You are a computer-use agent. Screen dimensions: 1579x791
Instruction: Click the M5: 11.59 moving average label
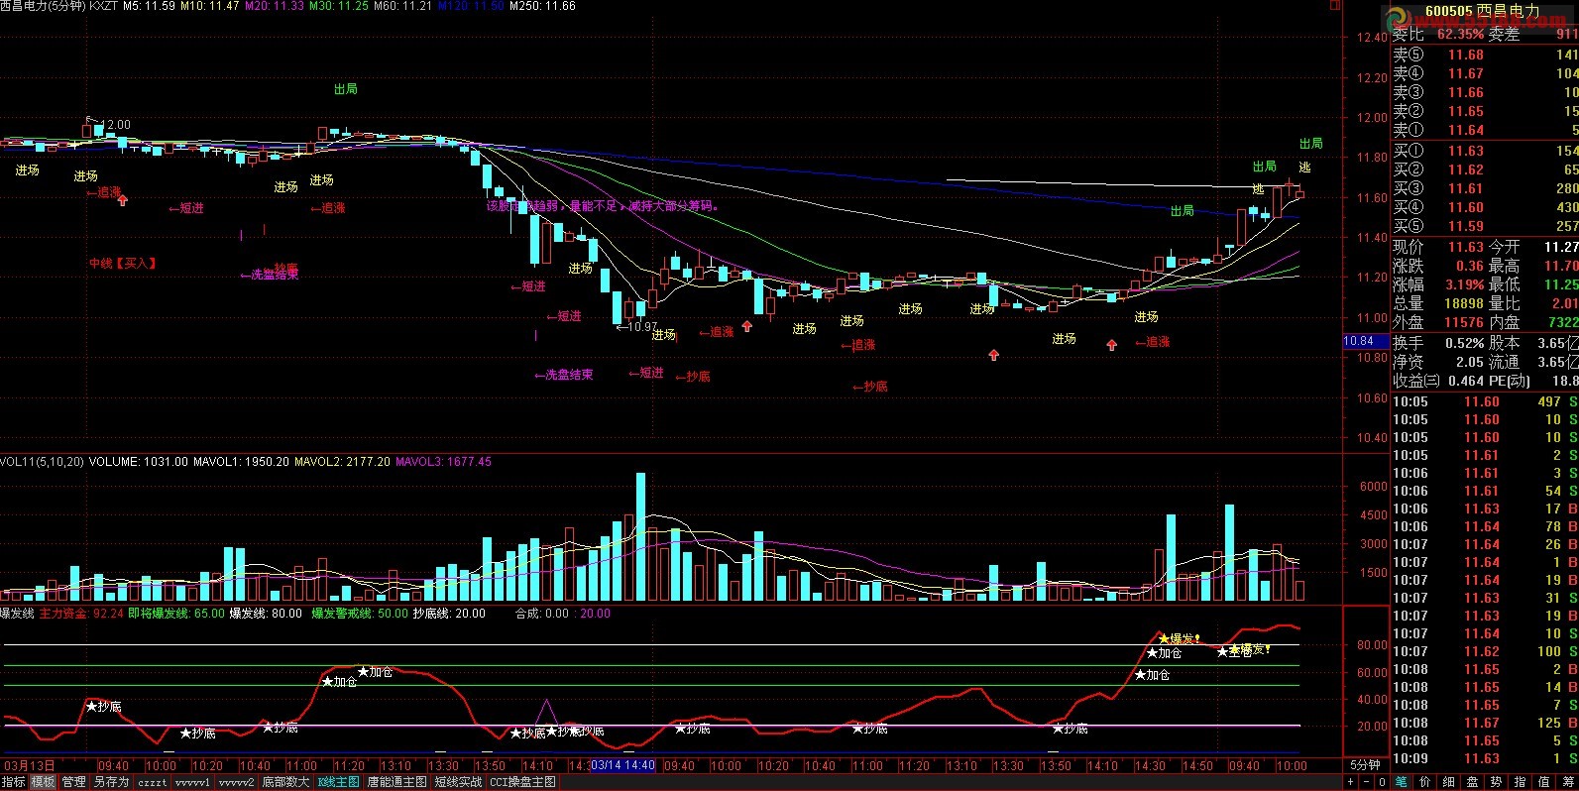[150, 6]
